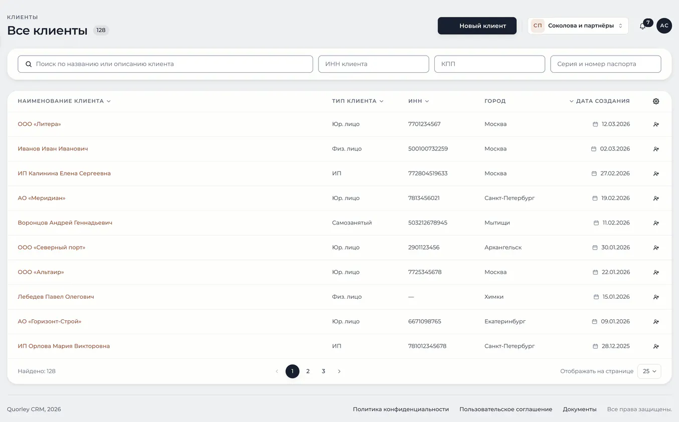Assign user to АО «Меридиан» row

point(656,198)
